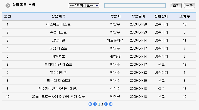Open 20mm 도로공사에 대하여 추가 질문 entry
Screen dimensions: 199x110
point(58,97)
